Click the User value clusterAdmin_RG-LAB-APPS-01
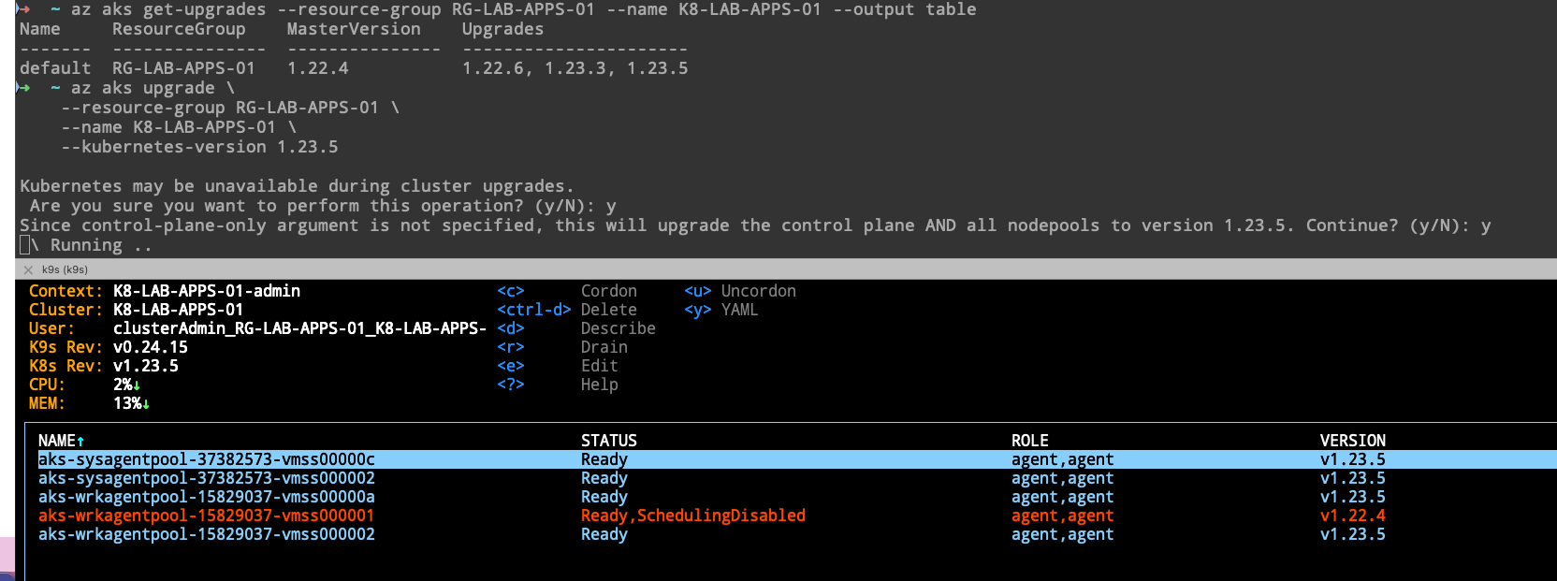 click(300, 328)
